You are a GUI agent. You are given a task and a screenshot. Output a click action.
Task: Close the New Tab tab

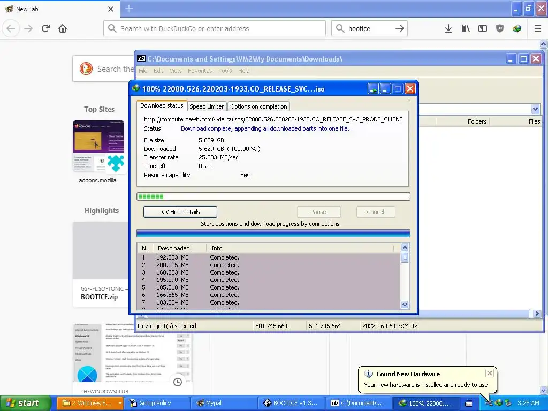pos(111,9)
